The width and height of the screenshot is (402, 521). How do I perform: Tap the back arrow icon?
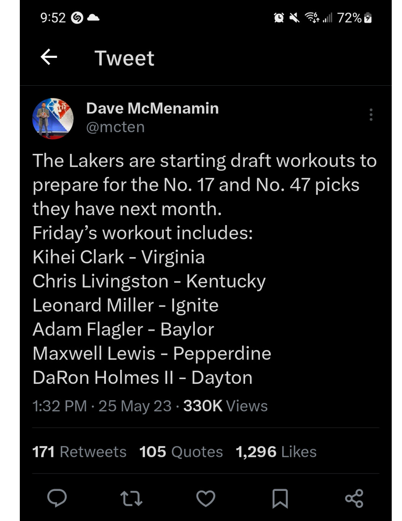pyautogui.click(x=49, y=58)
